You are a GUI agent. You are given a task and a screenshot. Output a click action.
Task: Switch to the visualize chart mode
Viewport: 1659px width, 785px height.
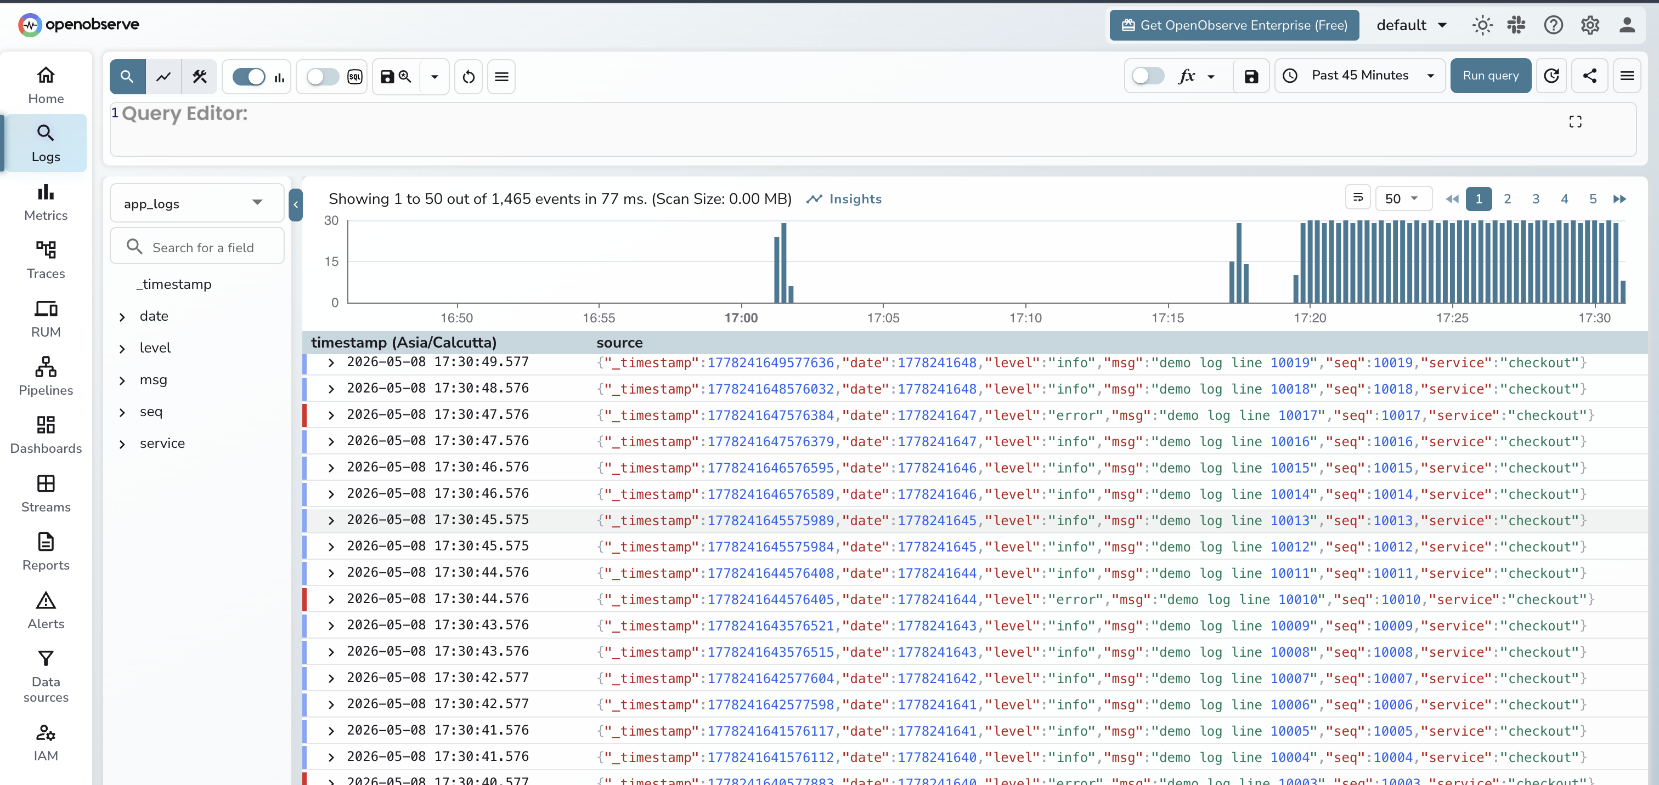tap(163, 77)
